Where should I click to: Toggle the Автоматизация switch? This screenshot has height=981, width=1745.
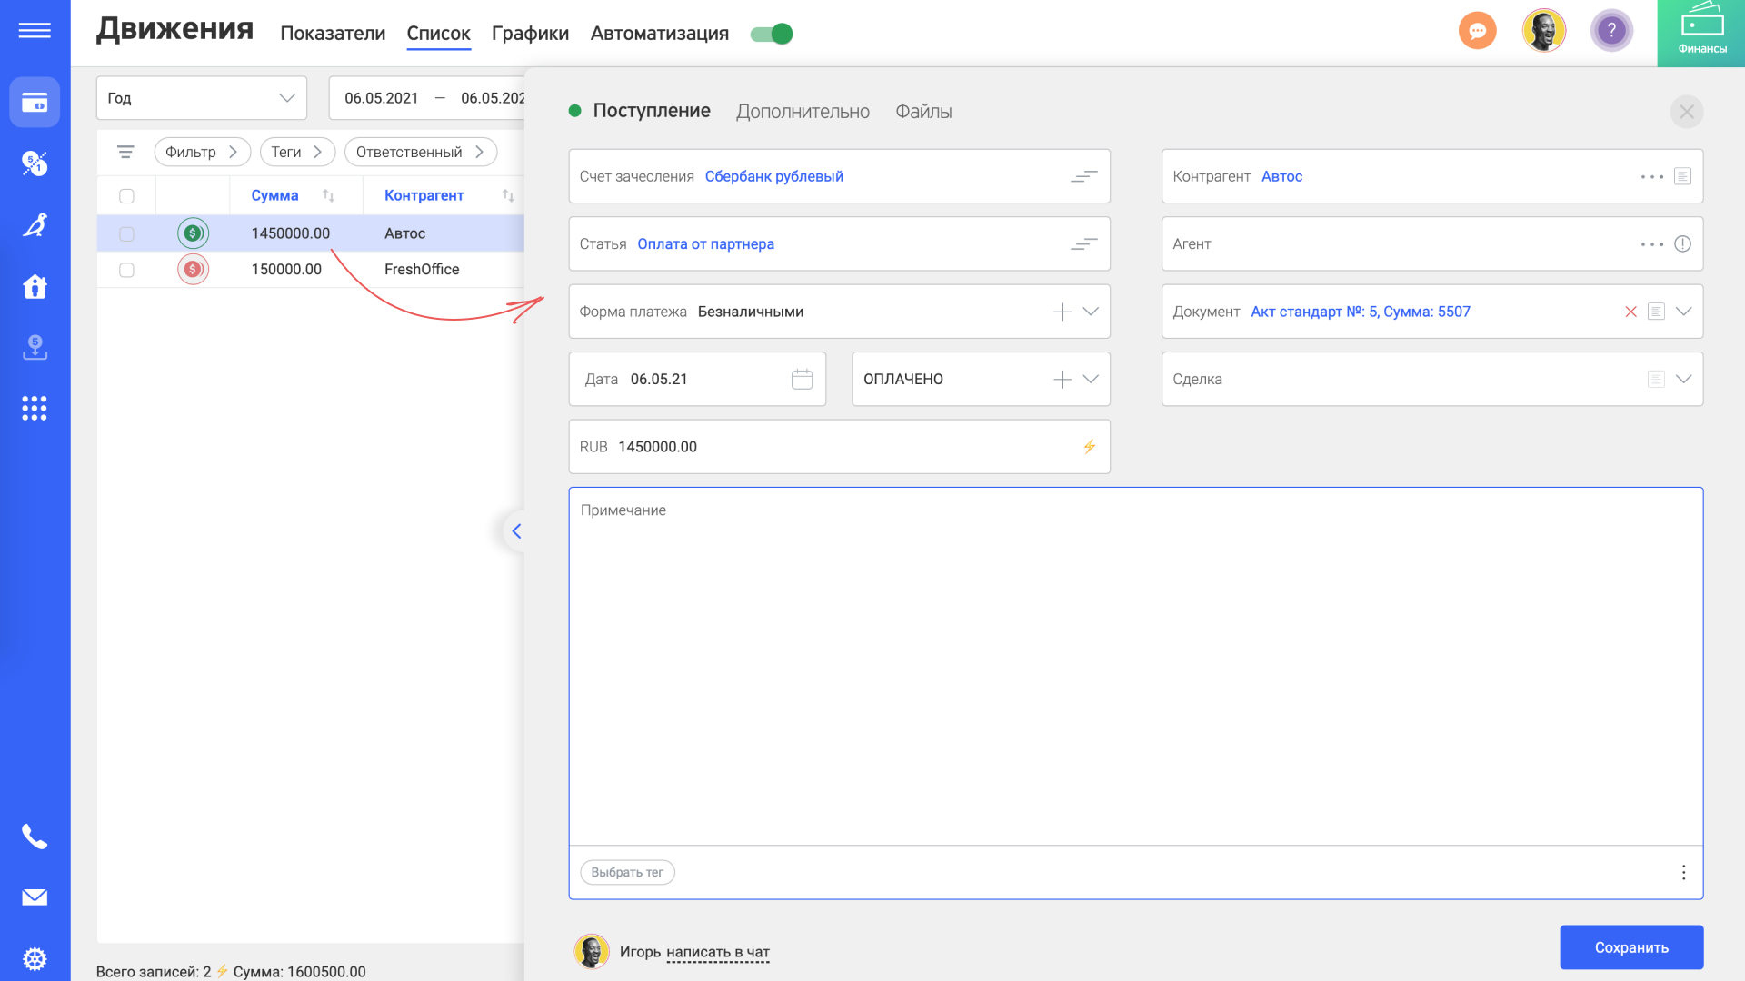(x=772, y=34)
